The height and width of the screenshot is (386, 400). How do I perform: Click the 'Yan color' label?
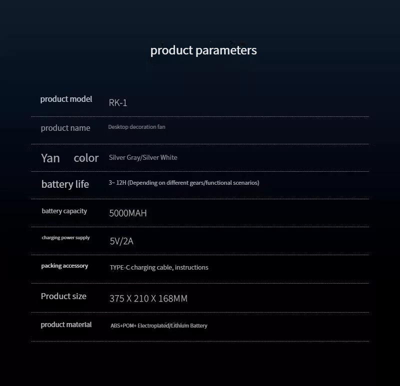[x=69, y=158]
